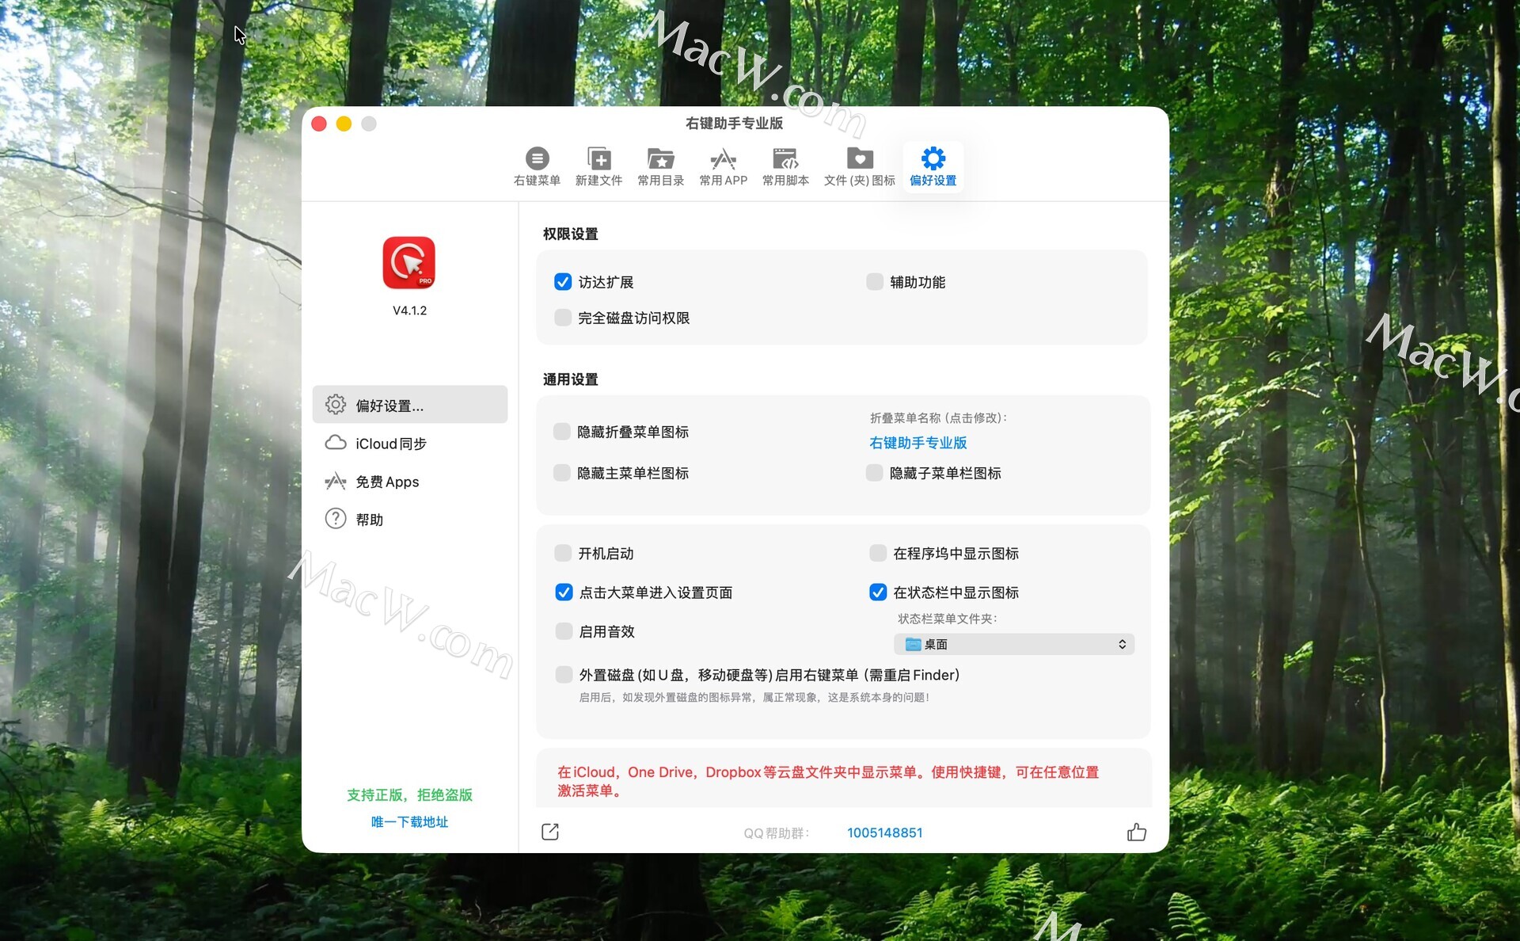Open the 桌面 folder dropdown
The height and width of the screenshot is (941, 1520).
tap(1014, 644)
